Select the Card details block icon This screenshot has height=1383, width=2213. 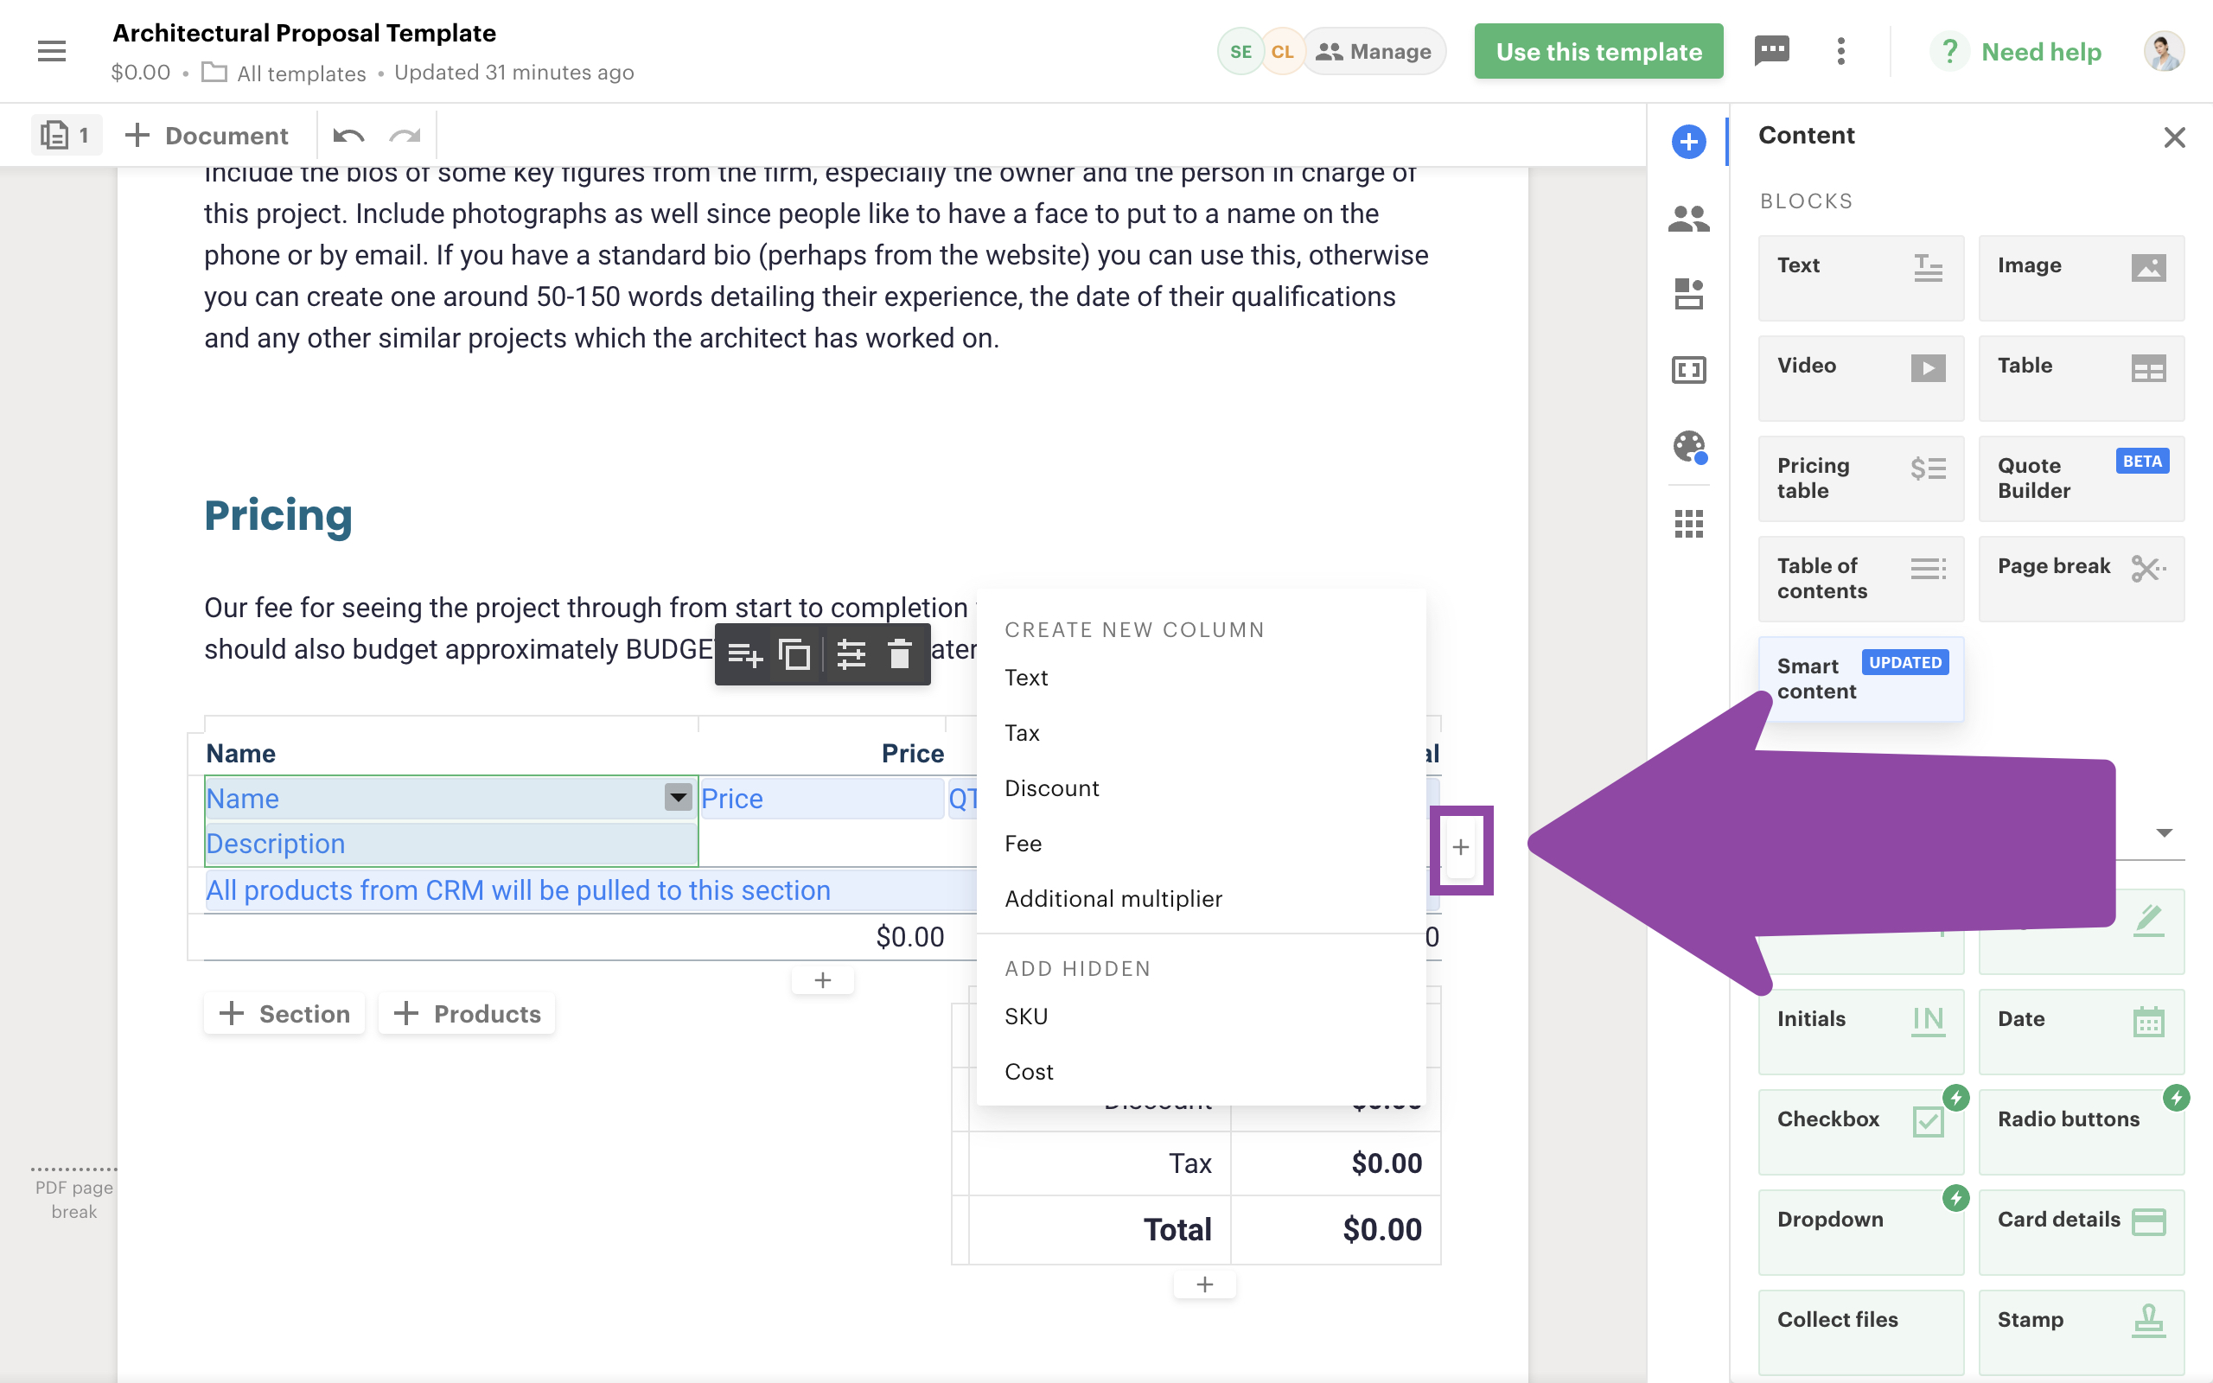tap(2147, 1219)
